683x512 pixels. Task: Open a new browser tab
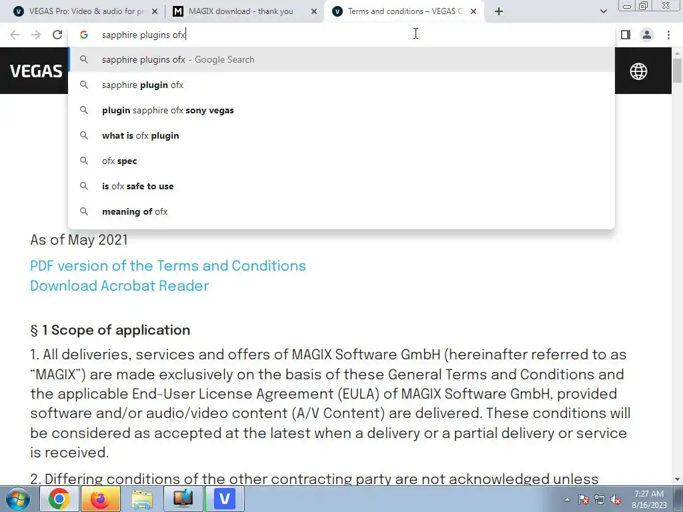(499, 11)
